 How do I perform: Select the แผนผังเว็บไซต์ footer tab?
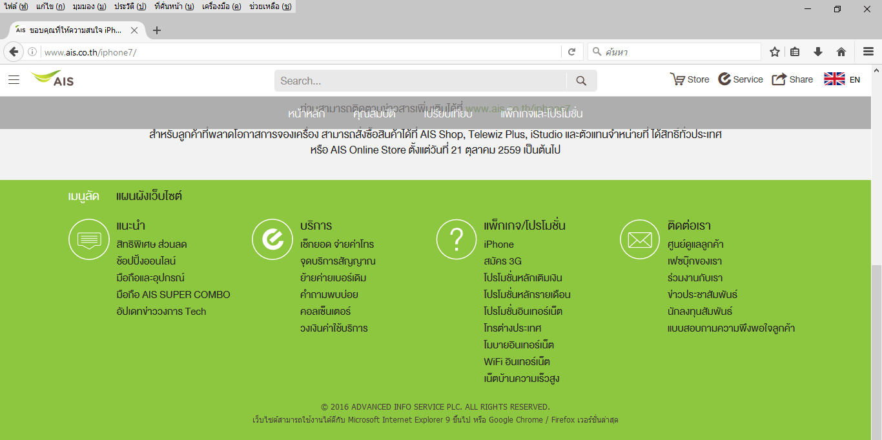pyautogui.click(x=149, y=195)
